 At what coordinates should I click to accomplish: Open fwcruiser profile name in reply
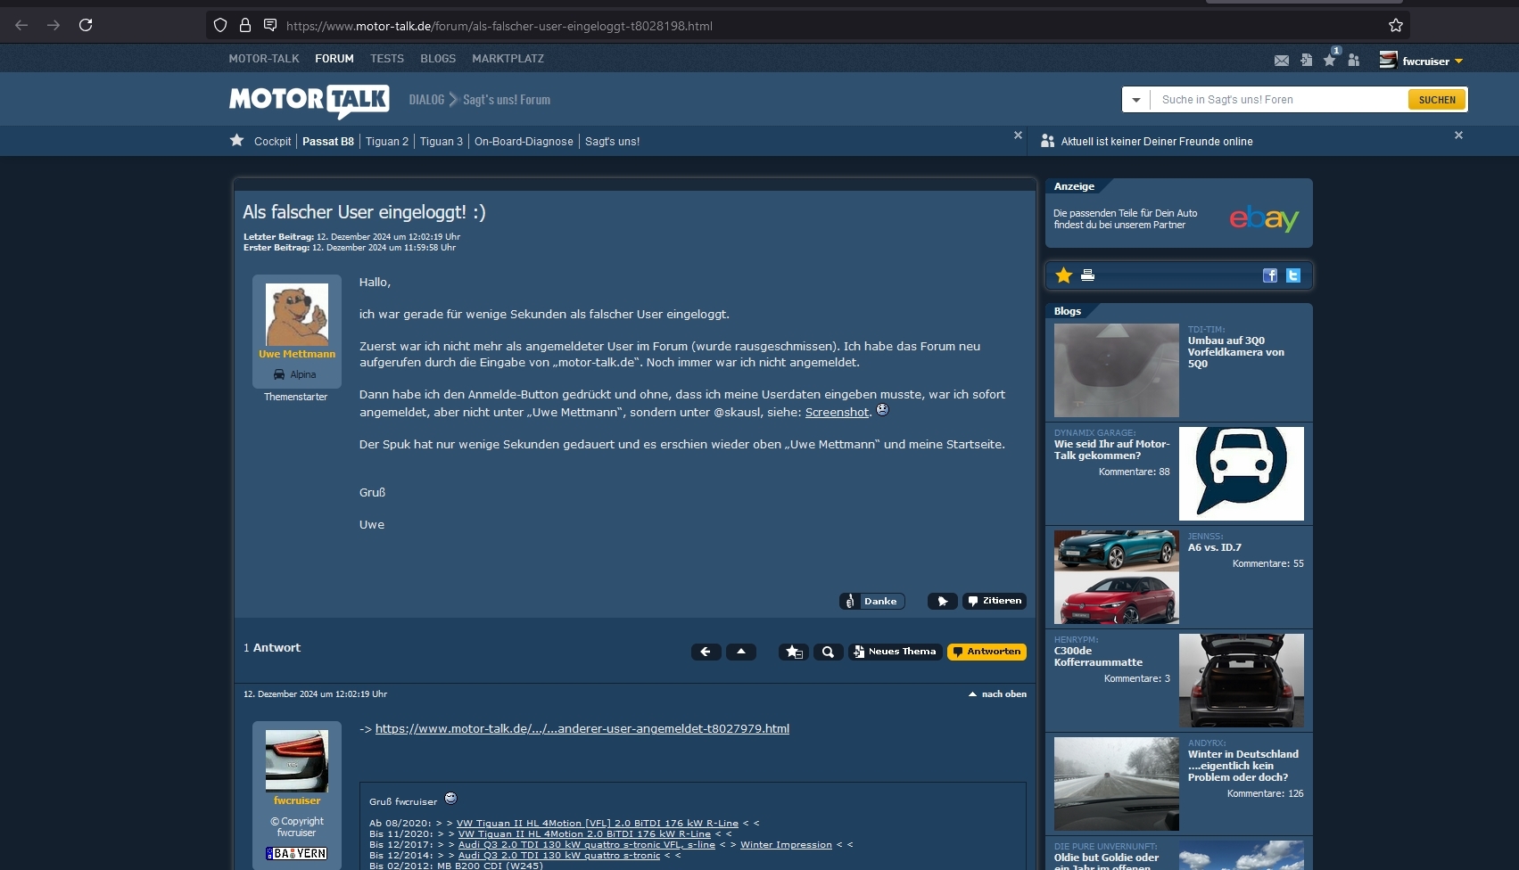297,800
